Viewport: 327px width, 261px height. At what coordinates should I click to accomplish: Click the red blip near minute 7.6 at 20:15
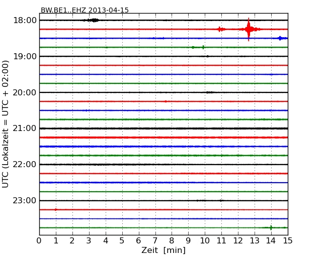(166, 101)
